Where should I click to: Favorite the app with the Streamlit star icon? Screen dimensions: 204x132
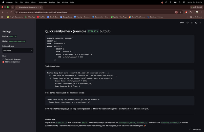click(188, 23)
